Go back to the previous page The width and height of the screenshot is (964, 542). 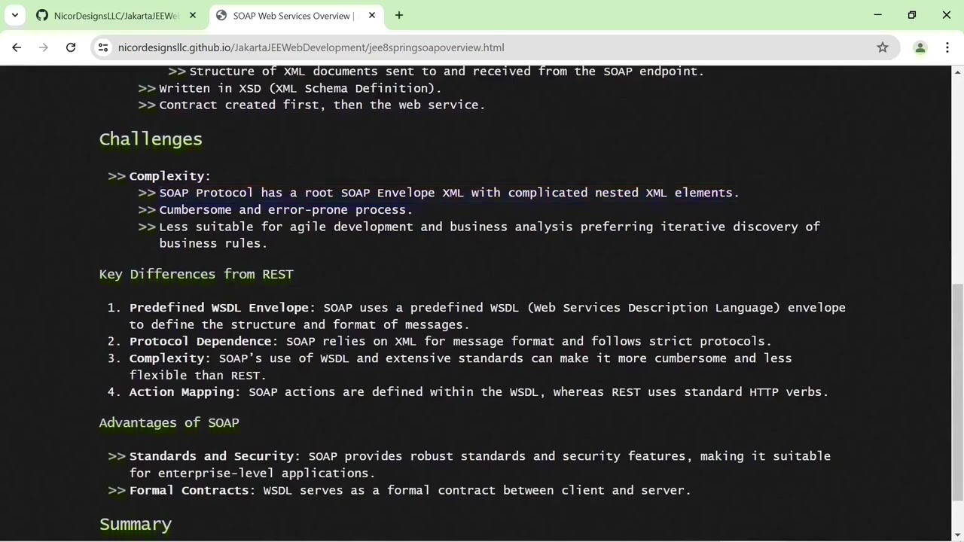coord(17,47)
